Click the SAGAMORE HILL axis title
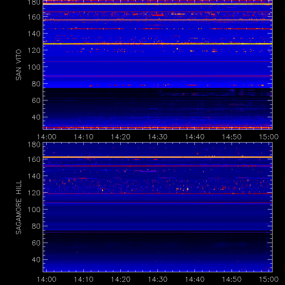285x285 pixels. coord(19,207)
